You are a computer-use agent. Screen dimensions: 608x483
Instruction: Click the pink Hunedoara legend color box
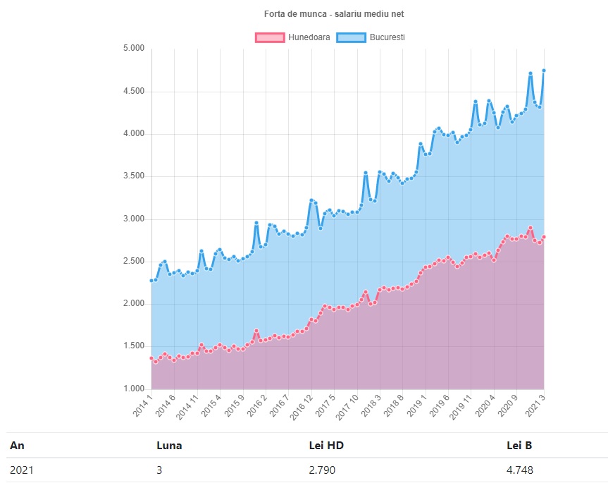pyautogui.click(x=270, y=37)
